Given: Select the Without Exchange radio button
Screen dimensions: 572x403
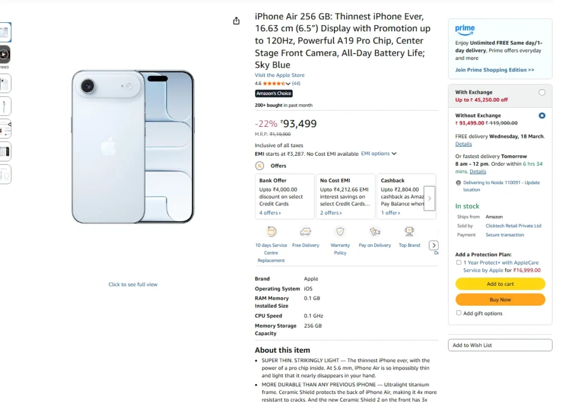Looking at the screenshot, I should 542,116.
